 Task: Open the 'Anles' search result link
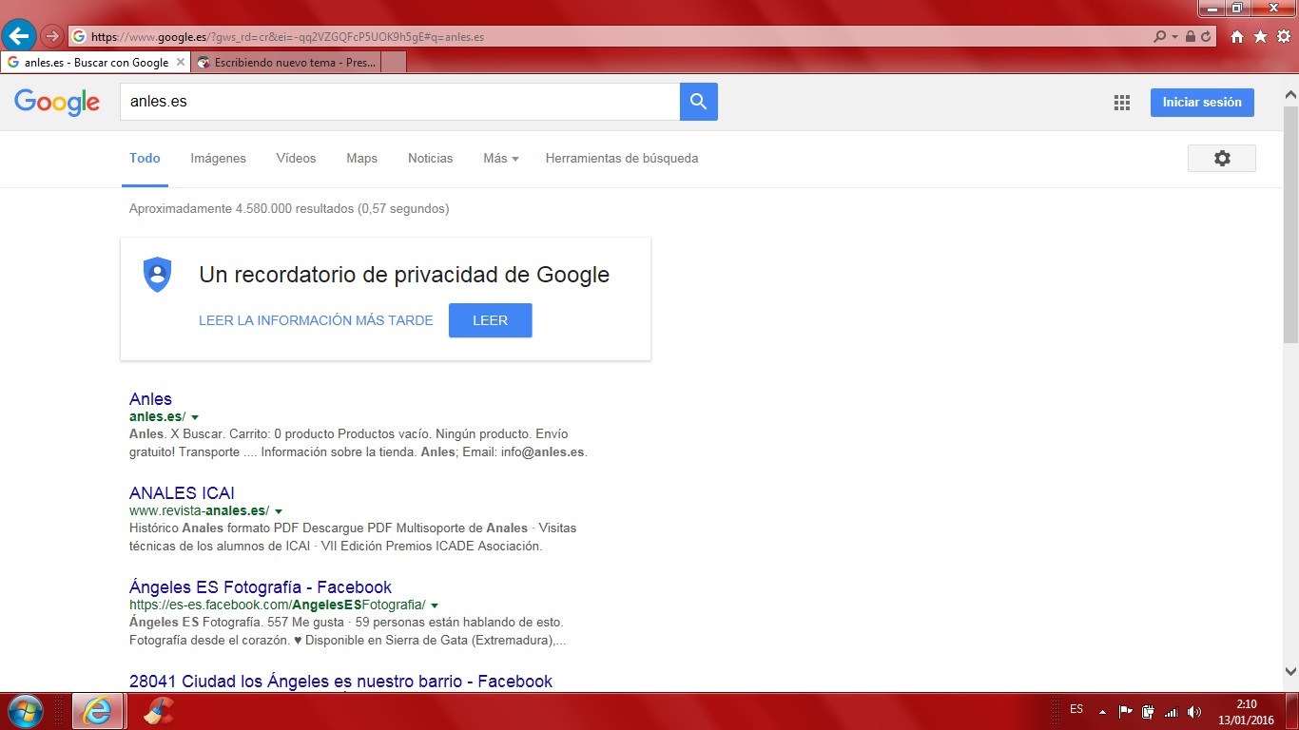[x=150, y=399]
